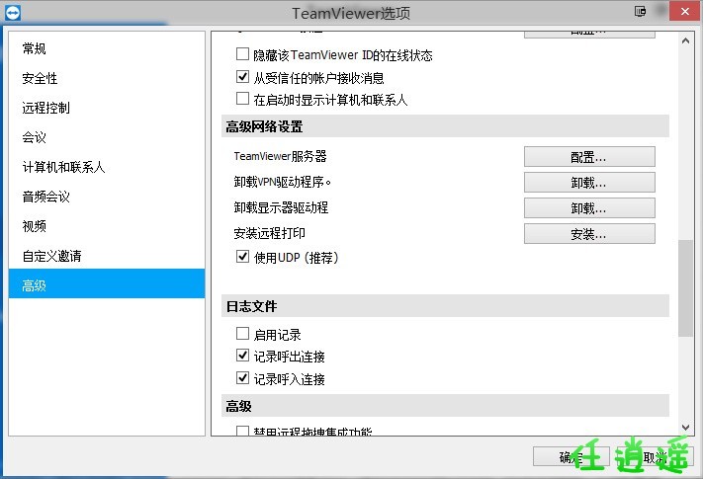The height and width of the screenshot is (479, 703).
Task: Click the 高级网络设置 section header
Action: (x=445, y=126)
